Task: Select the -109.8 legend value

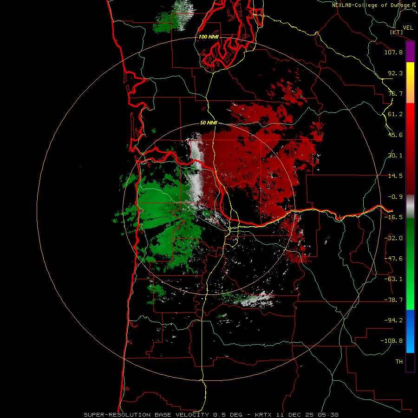Action: point(392,341)
